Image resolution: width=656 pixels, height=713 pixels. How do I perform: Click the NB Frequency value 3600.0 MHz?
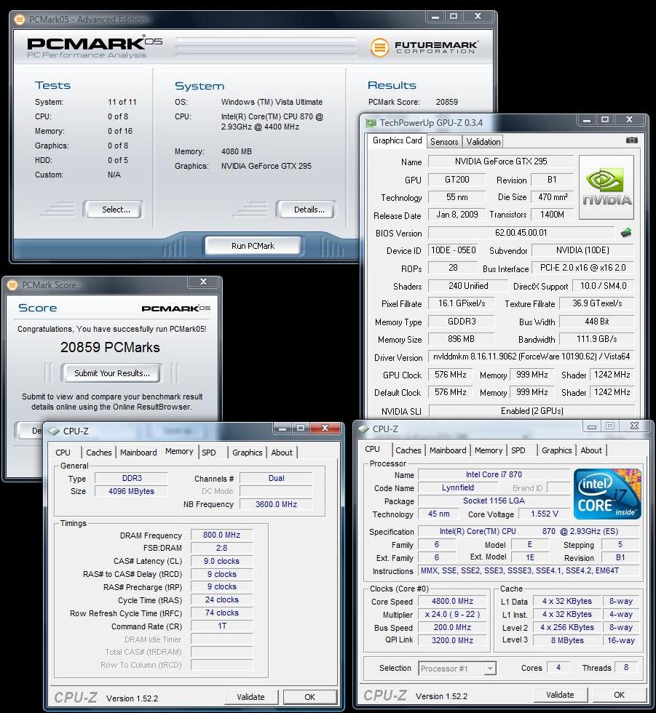click(276, 504)
